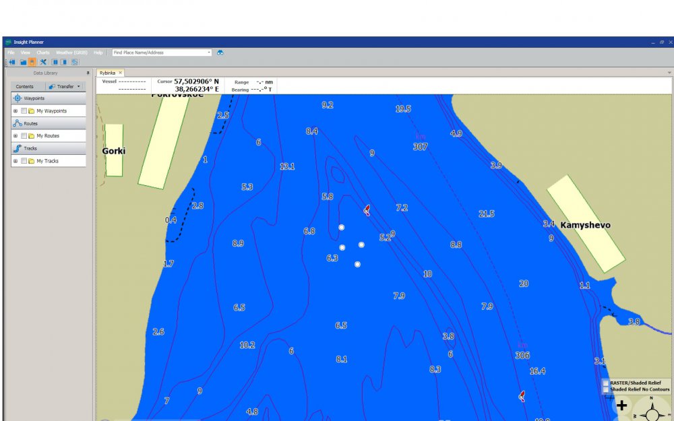Open the Transfer dropdown menu
The image size is (674, 421).
coord(65,86)
